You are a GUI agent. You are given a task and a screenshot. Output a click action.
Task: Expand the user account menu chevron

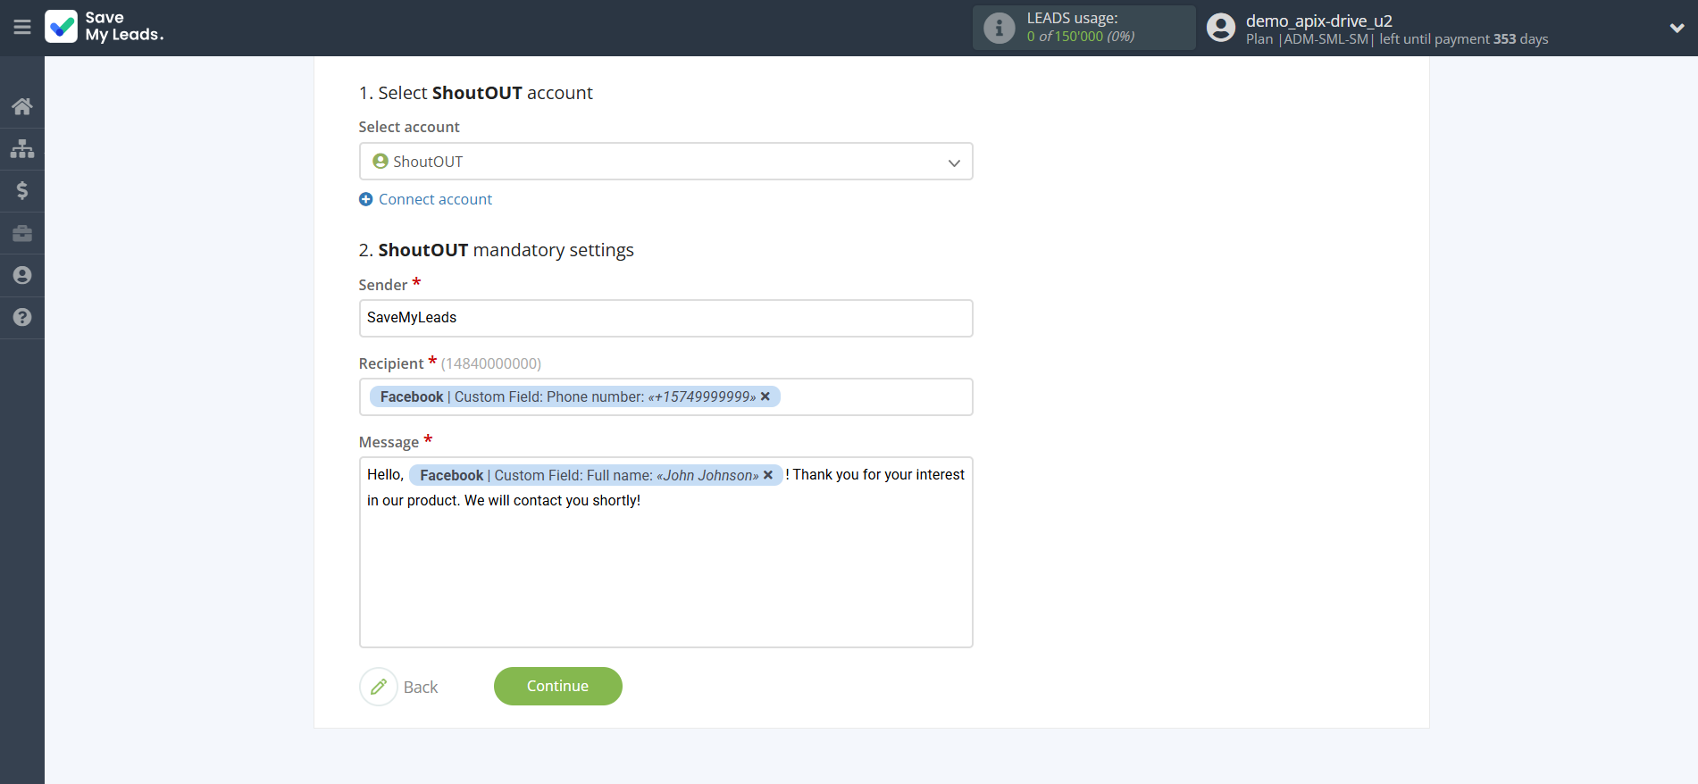(1677, 28)
